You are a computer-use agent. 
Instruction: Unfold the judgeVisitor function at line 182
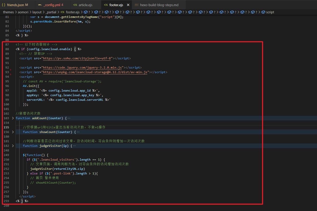(13, 146)
